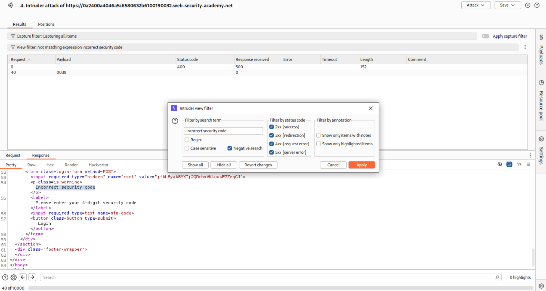Click the search term input field
The width and height of the screenshot is (546, 291).
click(223, 131)
